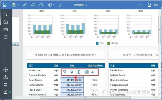Click the 北欧 chart title
Screen dimensions: 162x100
coord(108,11)
